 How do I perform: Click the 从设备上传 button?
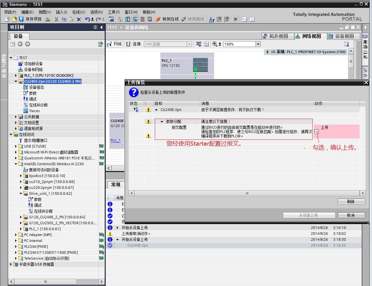tap(309, 215)
